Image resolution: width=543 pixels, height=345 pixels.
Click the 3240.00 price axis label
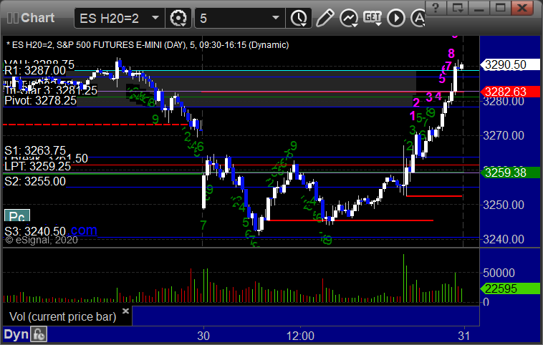pos(504,239)
